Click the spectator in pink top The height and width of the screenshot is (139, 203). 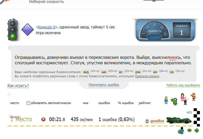pyautogui.click(x=182, y=97)
